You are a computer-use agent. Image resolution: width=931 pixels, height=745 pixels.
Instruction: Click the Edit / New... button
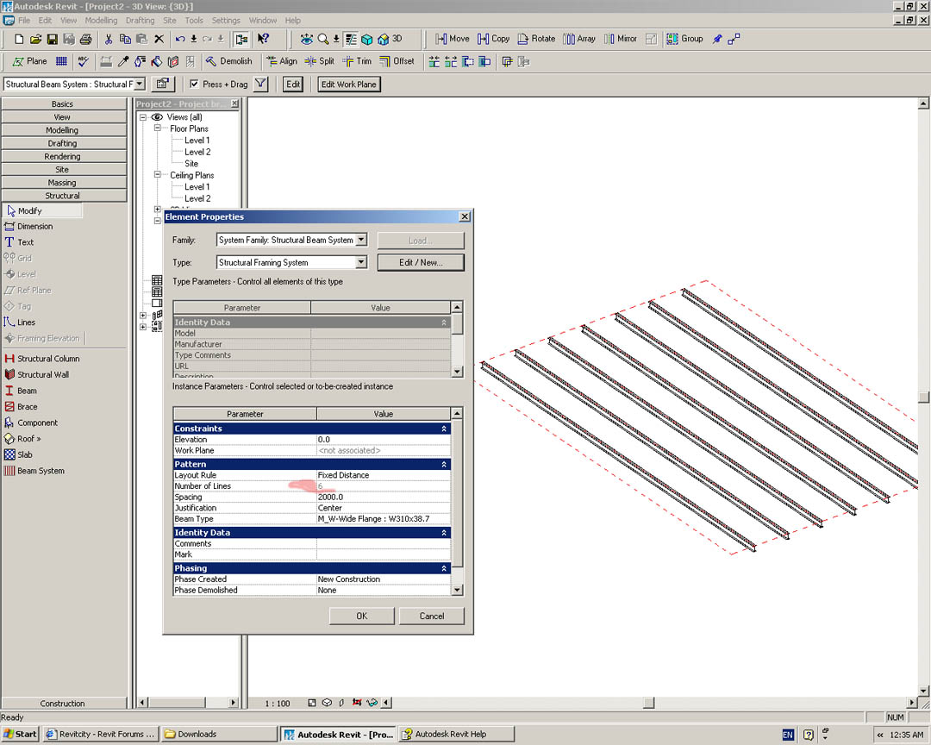[421, 262]
